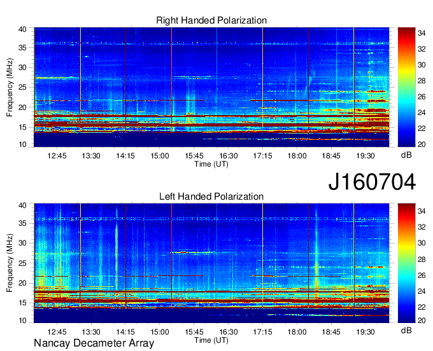
Task: Click Time (UT) axis label of Right Handed plot
Action: [x=211, y=164]
